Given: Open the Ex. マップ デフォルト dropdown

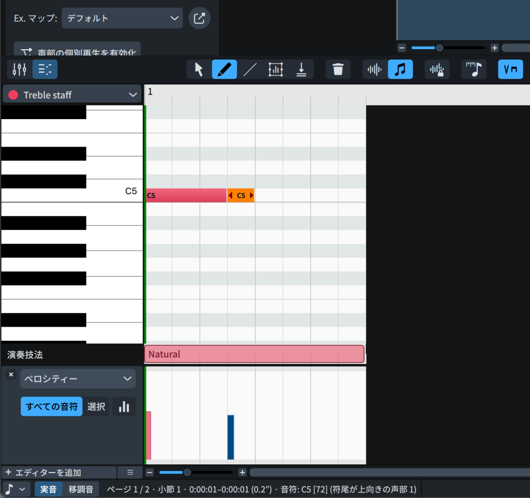Looking at the screenshot, I should [122, 18].
